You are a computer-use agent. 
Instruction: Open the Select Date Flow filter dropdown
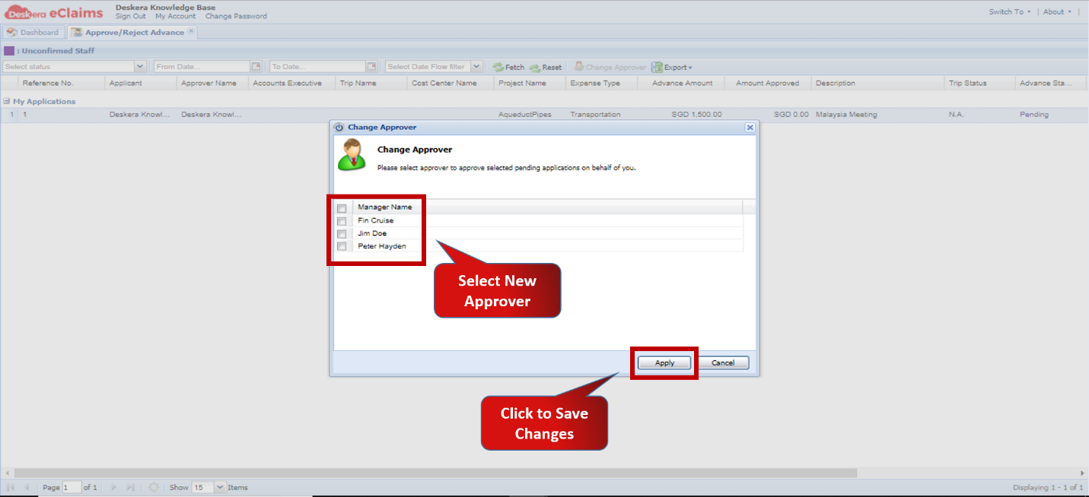pyautogui.click(x=476, y=66)
